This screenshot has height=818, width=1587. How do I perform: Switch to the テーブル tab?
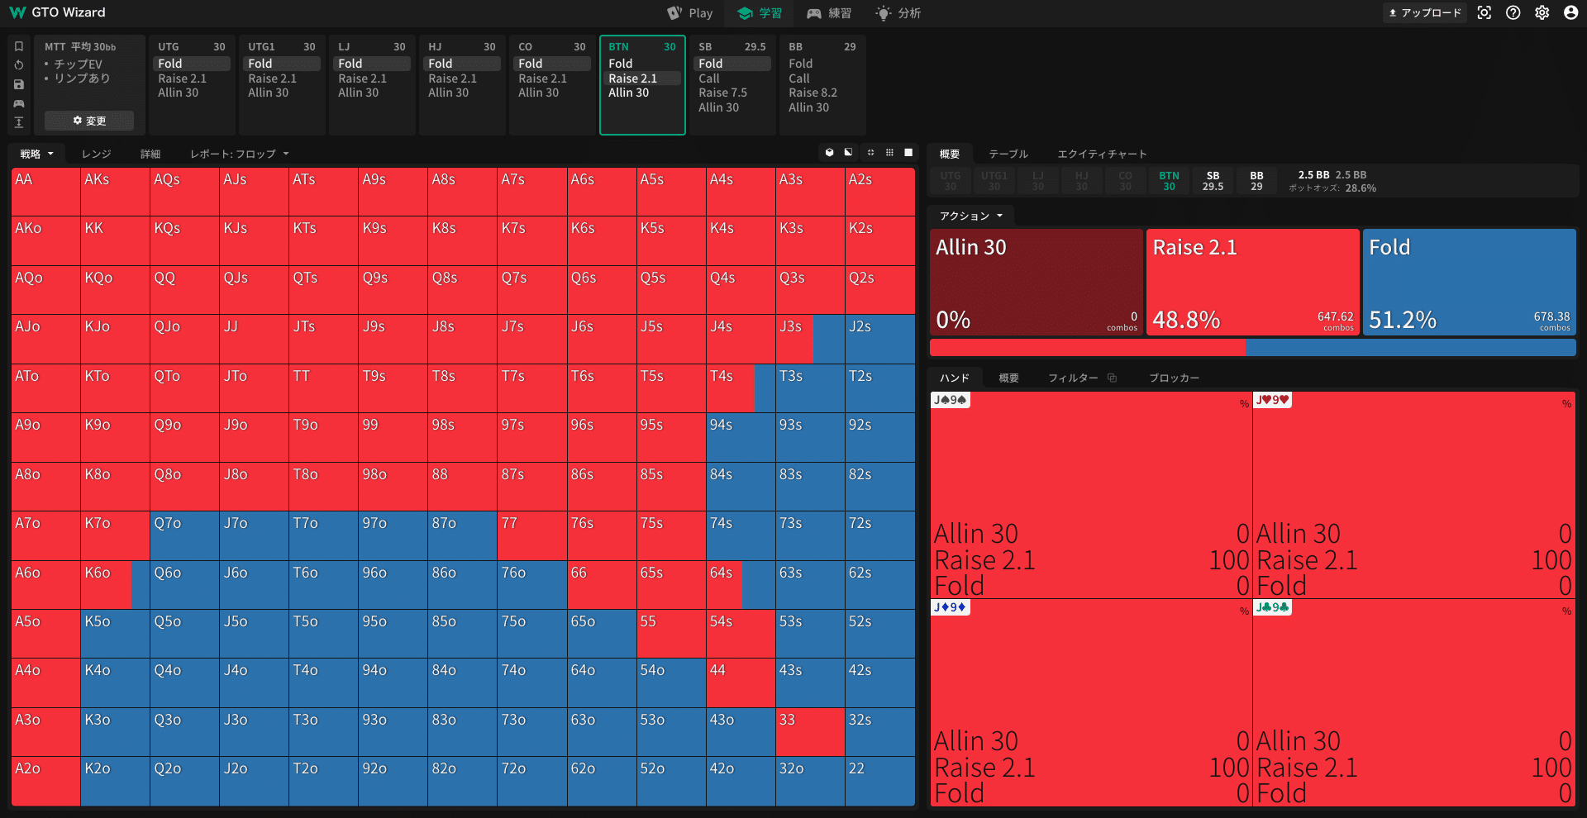pyautogui.click(x=1008, y=154)
